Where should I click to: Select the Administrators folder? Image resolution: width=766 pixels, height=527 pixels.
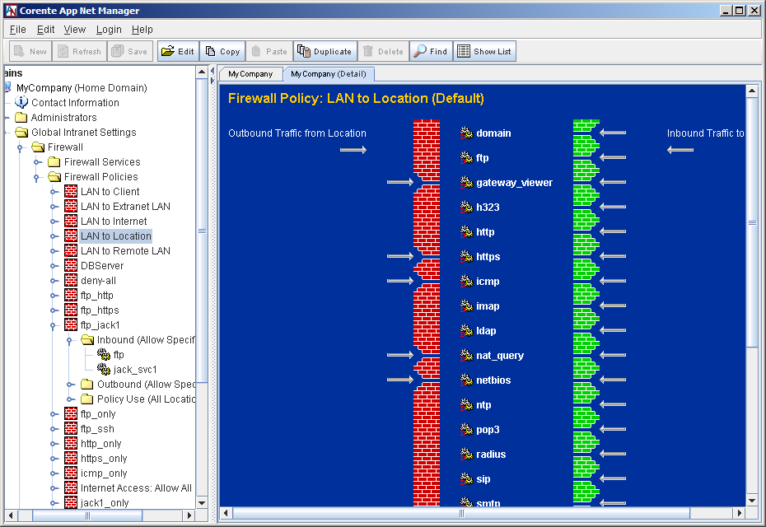point(63,117)
